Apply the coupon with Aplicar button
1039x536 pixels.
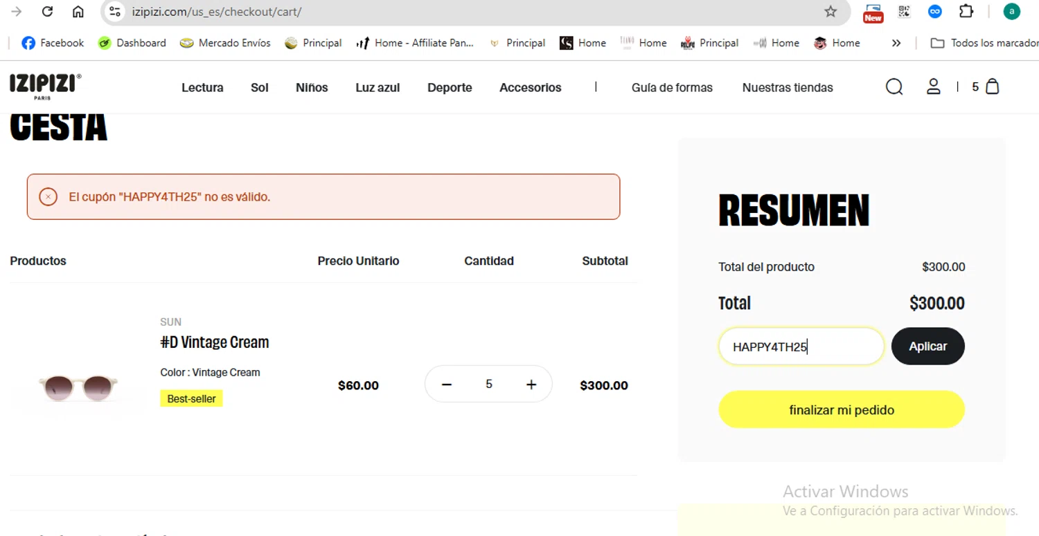[927, 346]
